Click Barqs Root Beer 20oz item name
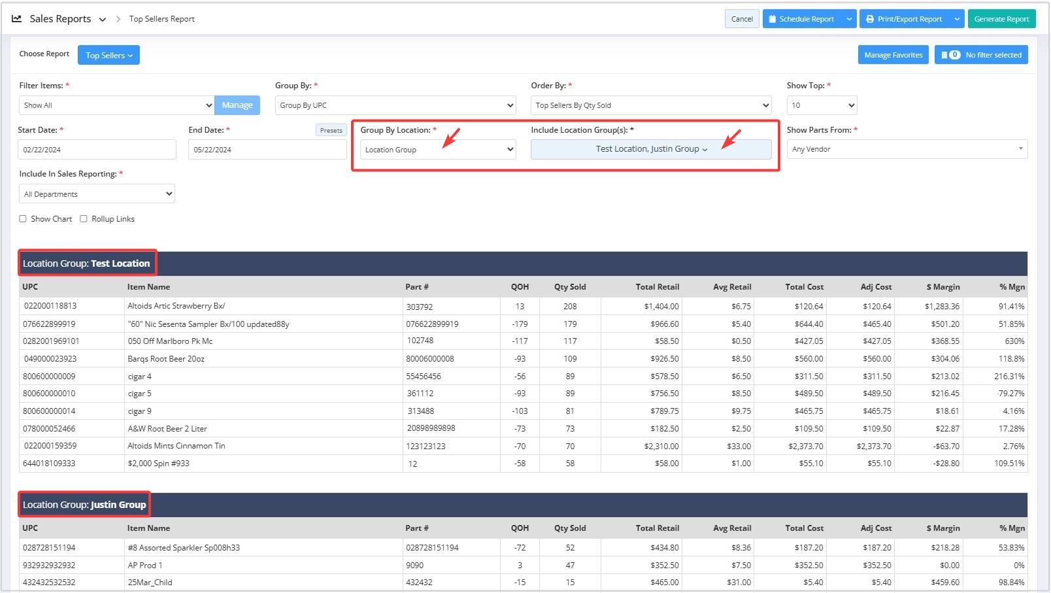Viewport: 1051px width, 593px height. coord(166,359)
